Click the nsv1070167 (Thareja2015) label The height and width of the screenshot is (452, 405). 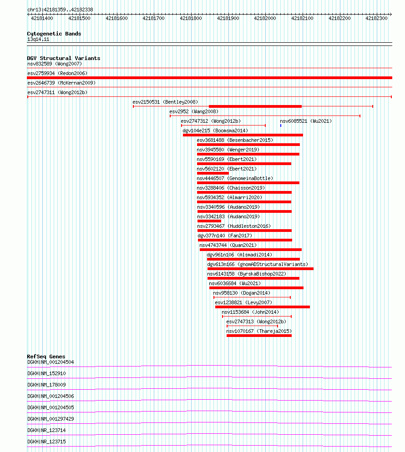click(x=259, y=331)
